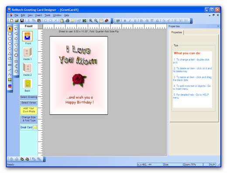Viewport: 227px width, 173px height.
Task: Close the Properties panel
Action: (x=218, y=26)
